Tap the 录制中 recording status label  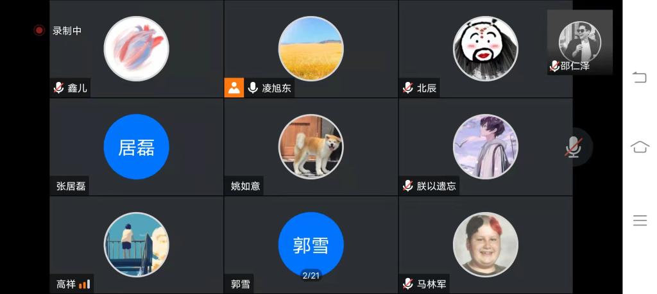pyautogui.click(x=67, y=31)
